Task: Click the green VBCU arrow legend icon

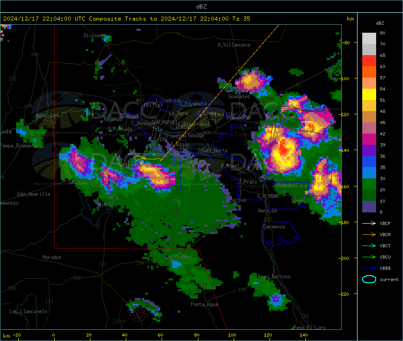Action: [369, 257]
